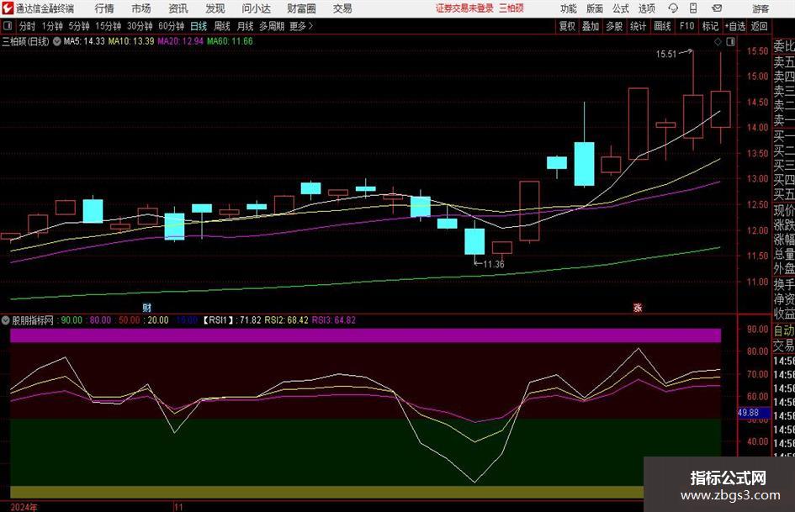Image resolution: width=795 pixels, height=512 pixels.
Task: Click the mobile phone icon
Action: pos(693,8)
